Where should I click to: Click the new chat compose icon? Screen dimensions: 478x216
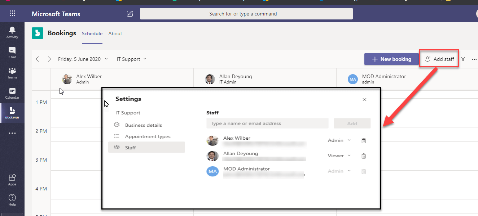tap(130, 14)
